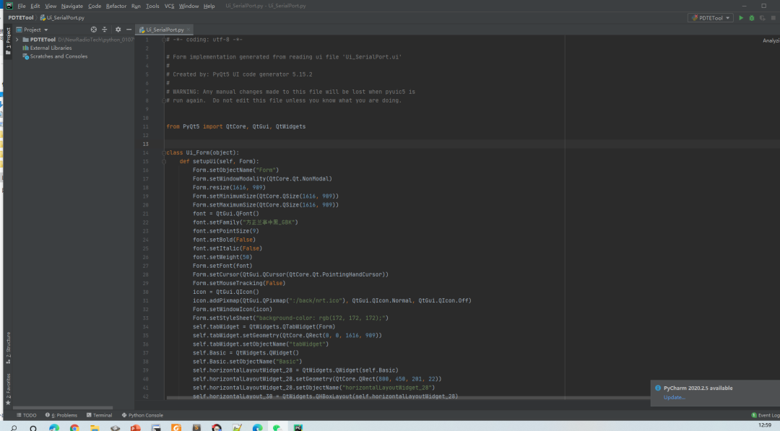Hide the Project panel with the minus icon
Viewport: 780px width, 431px height.
pos(129,30)
